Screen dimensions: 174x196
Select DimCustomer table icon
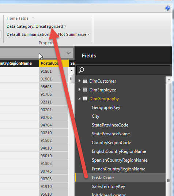coord(85,81)
